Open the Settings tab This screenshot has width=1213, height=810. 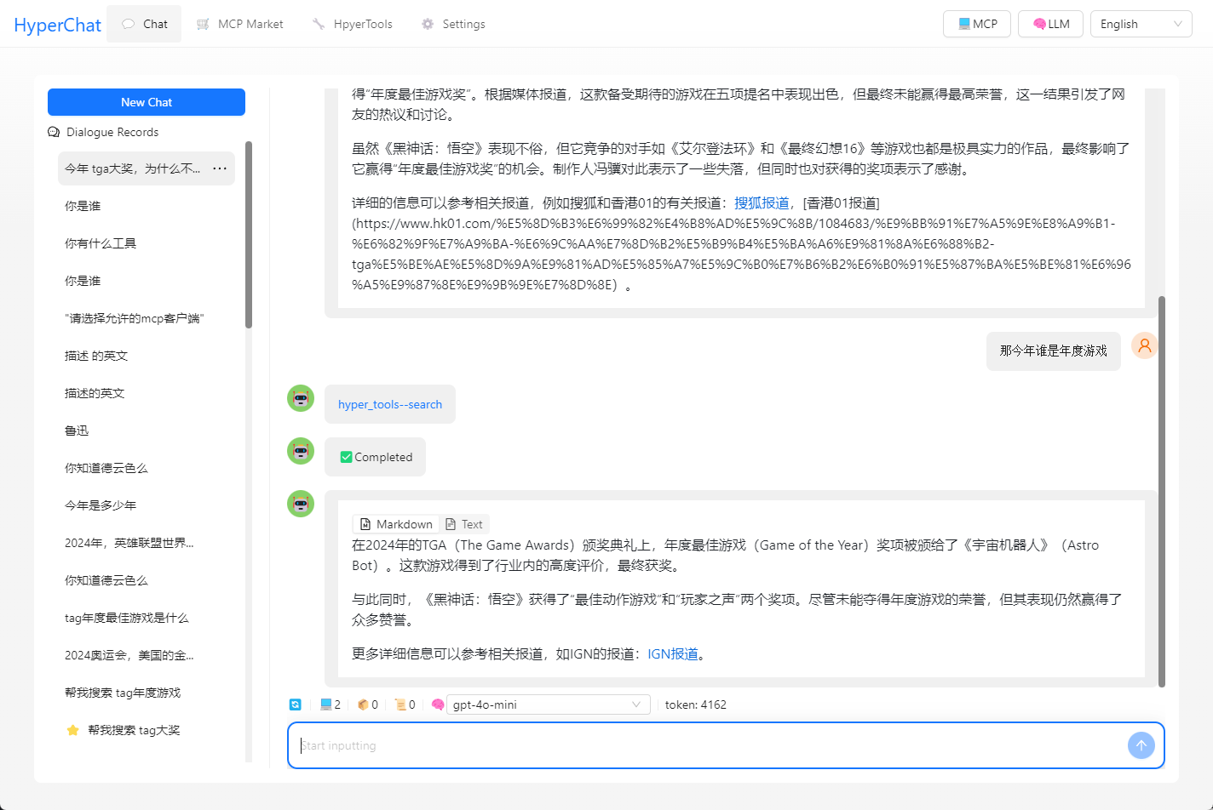(x=453, y=24)
